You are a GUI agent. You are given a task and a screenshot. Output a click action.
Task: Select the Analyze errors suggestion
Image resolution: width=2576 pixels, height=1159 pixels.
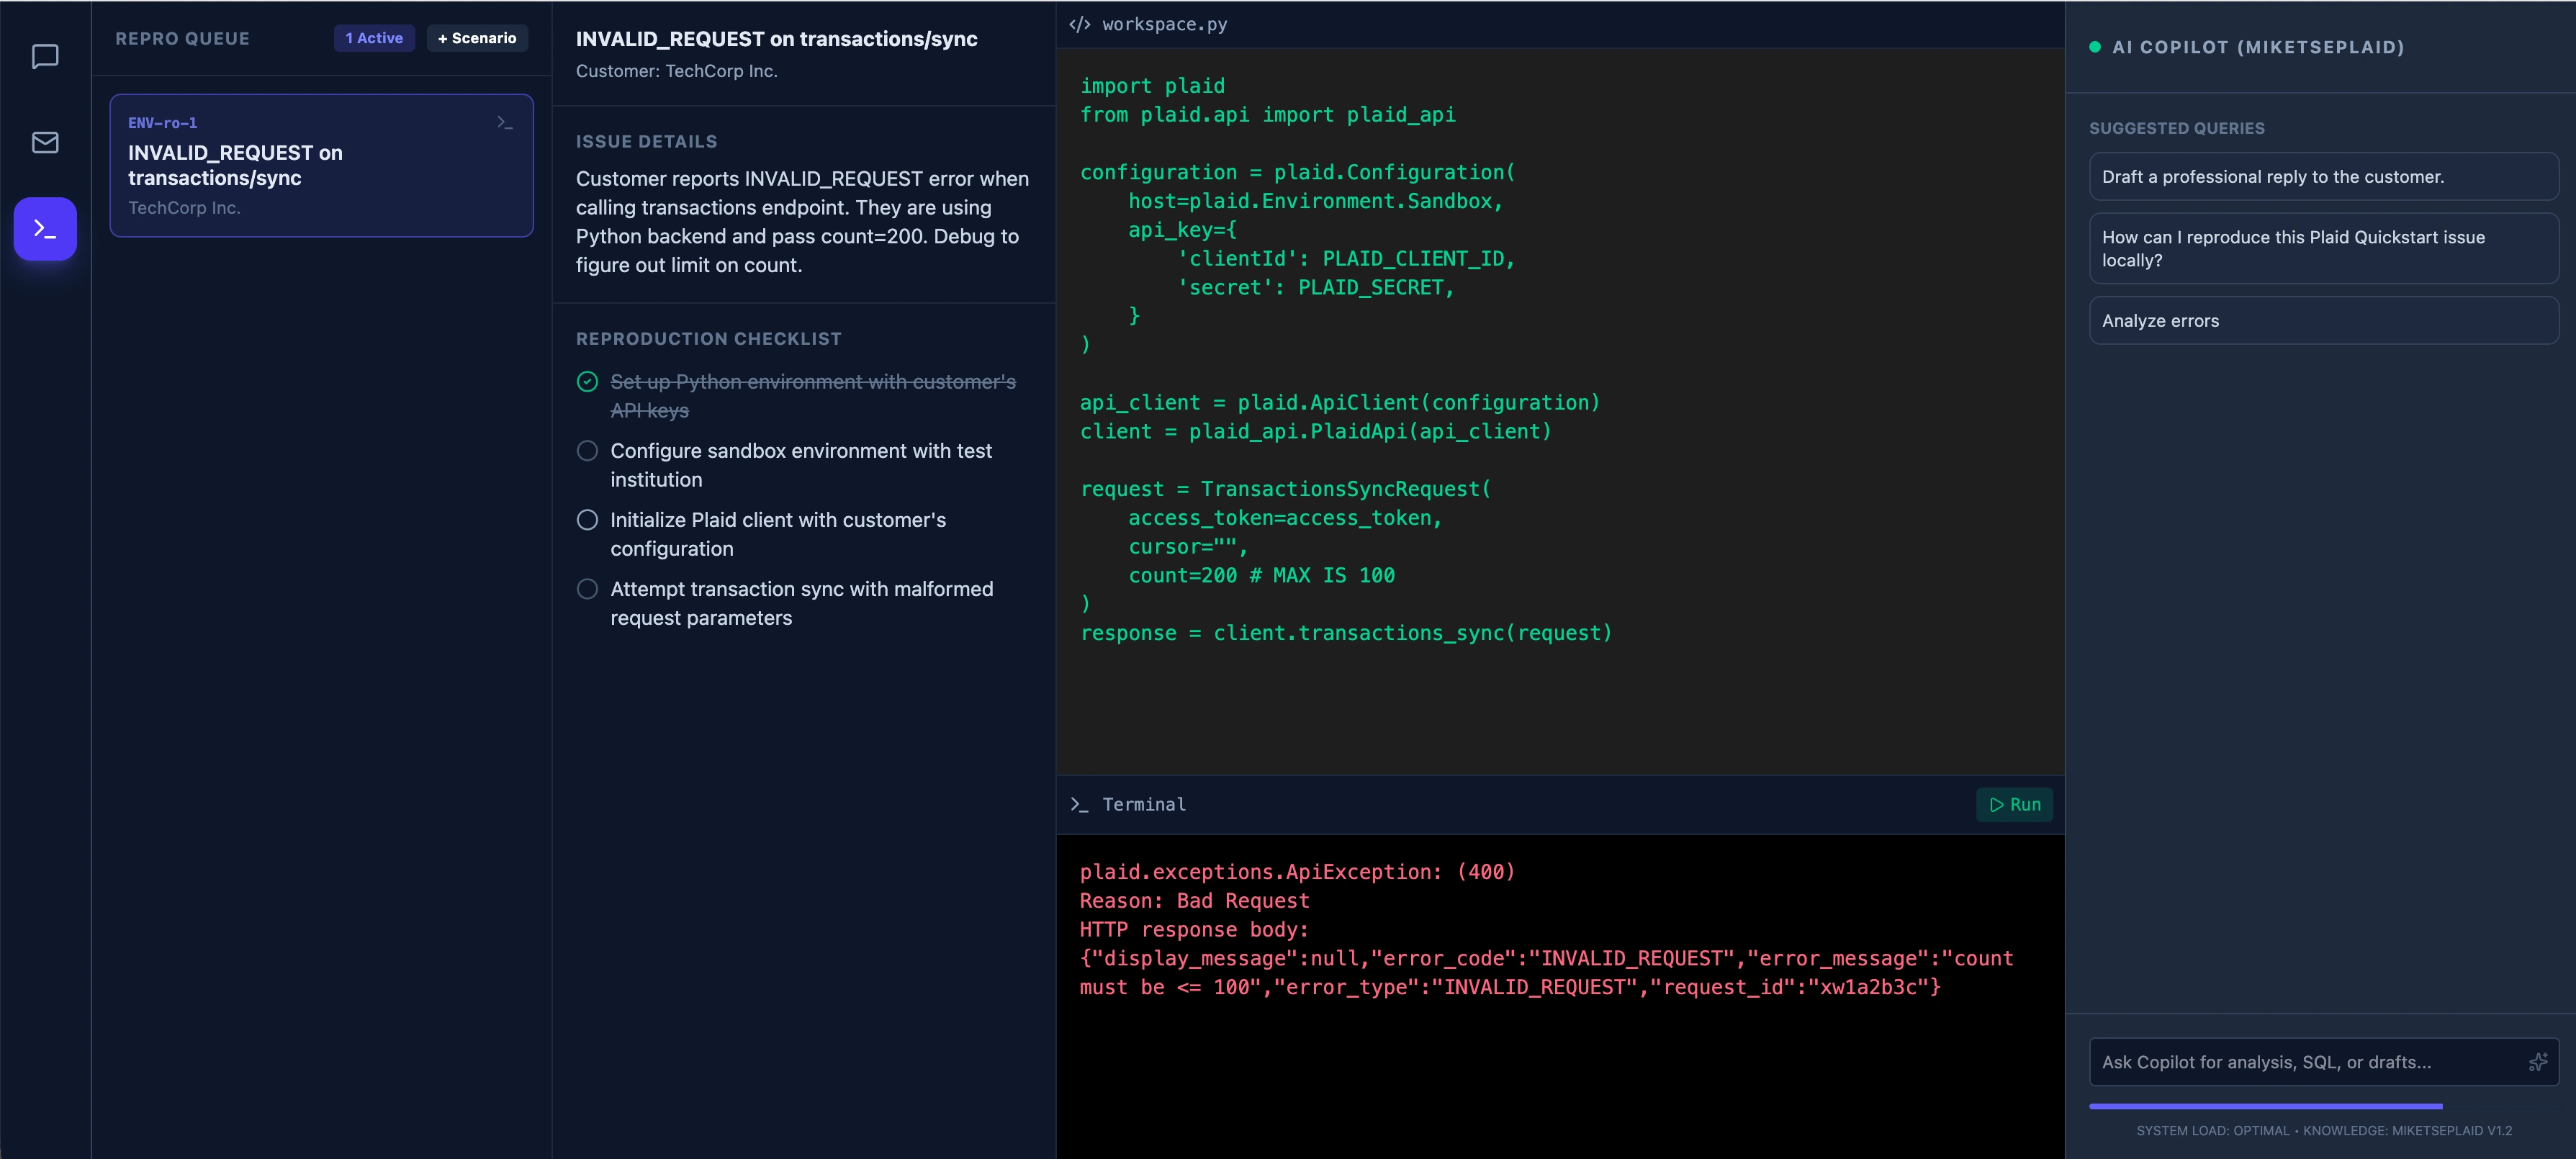pyautogui.click(x=2324, y=321)
